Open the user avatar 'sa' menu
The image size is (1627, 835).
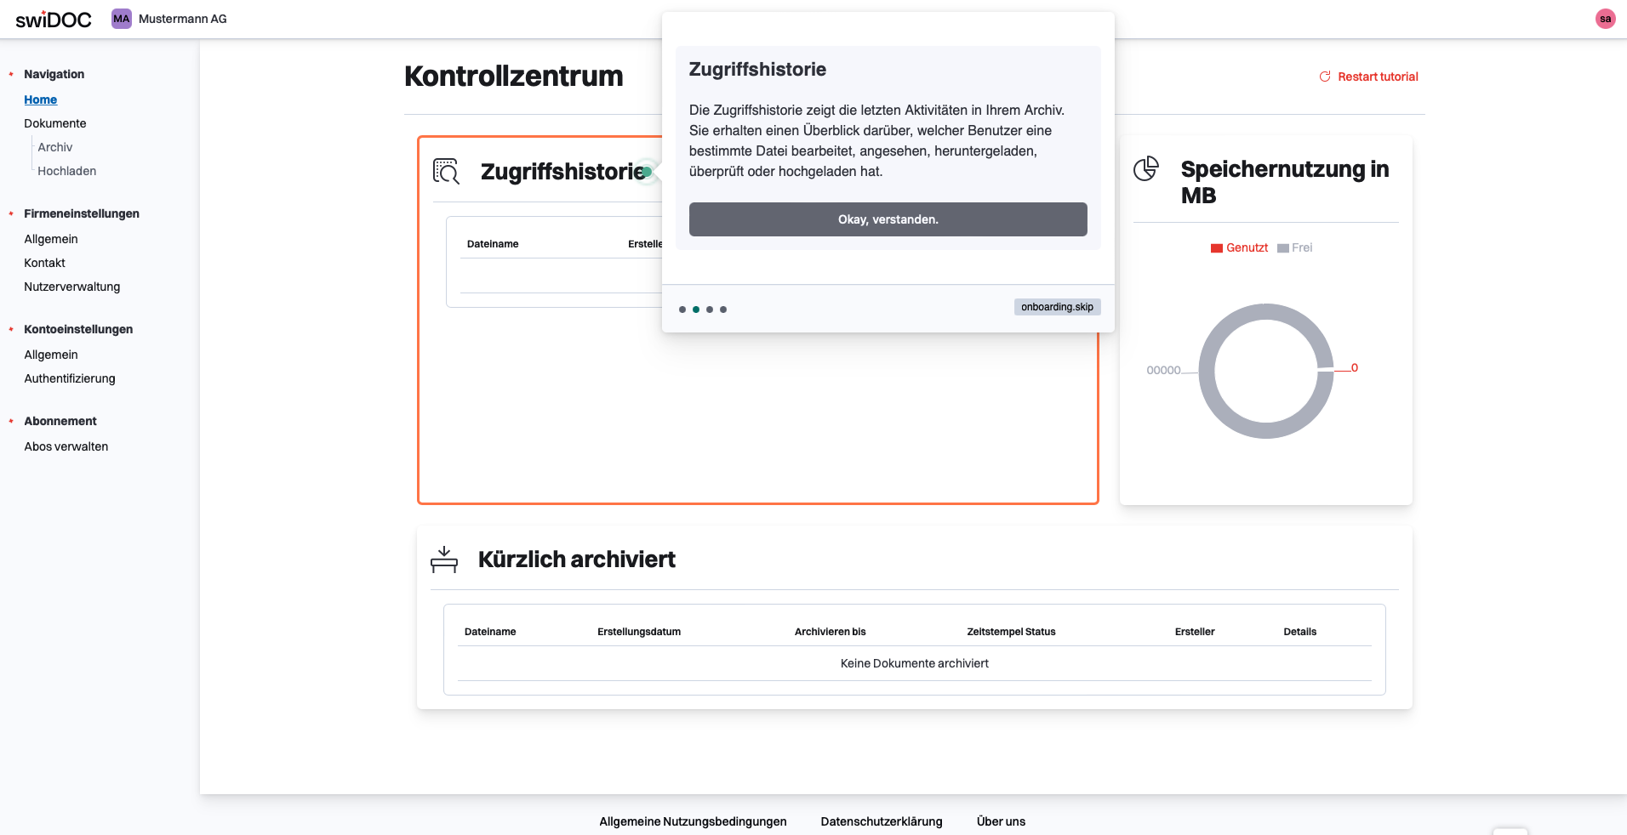coord(1605,19)
